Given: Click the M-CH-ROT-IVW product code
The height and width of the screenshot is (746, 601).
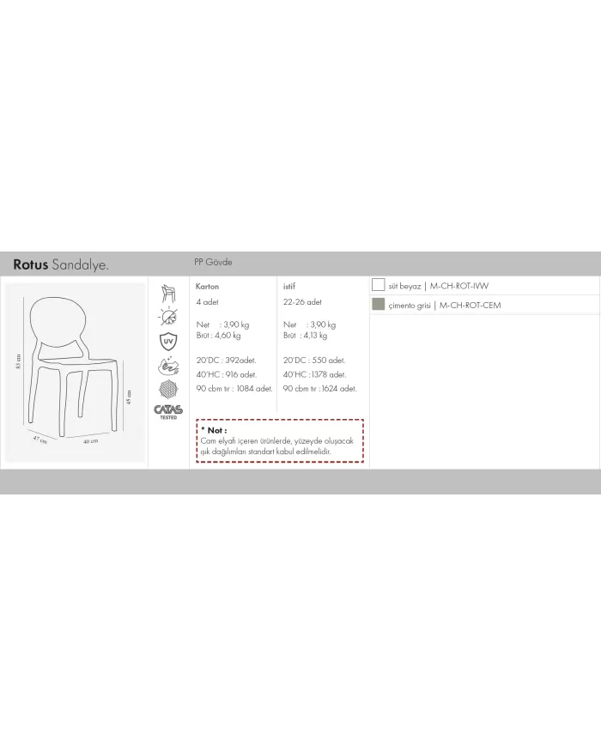Looking at the screenshot, I should click(459, 286).
